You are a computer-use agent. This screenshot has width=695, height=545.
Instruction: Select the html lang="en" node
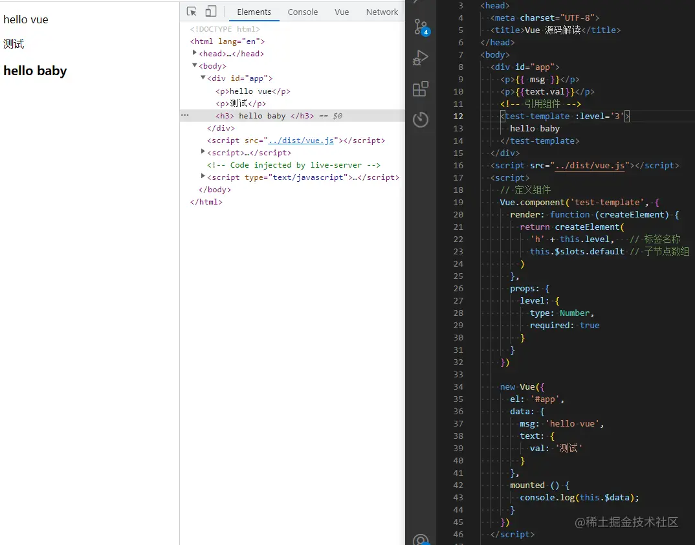pos(227,41)
